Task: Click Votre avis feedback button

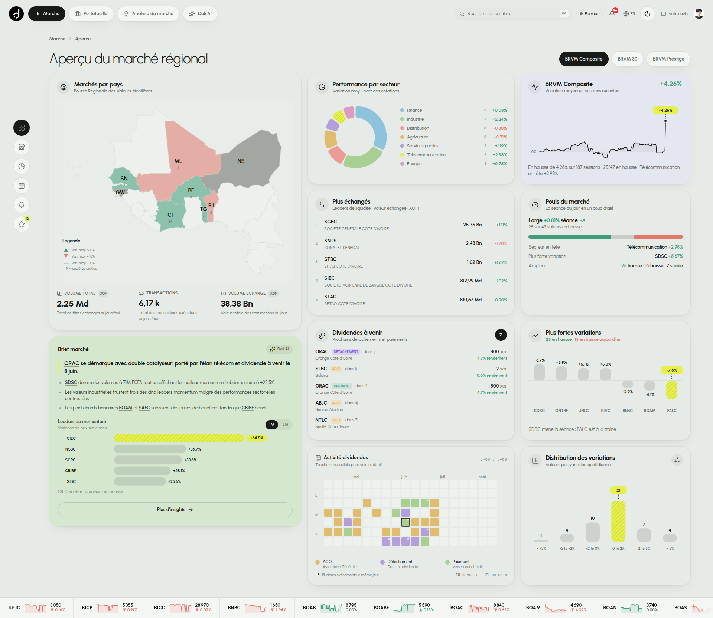Action: (674, 14)
